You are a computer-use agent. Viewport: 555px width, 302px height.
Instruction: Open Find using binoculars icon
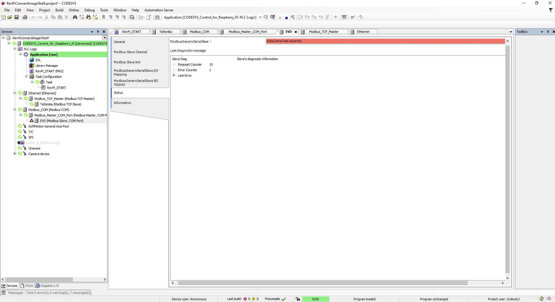pos(75,17)
